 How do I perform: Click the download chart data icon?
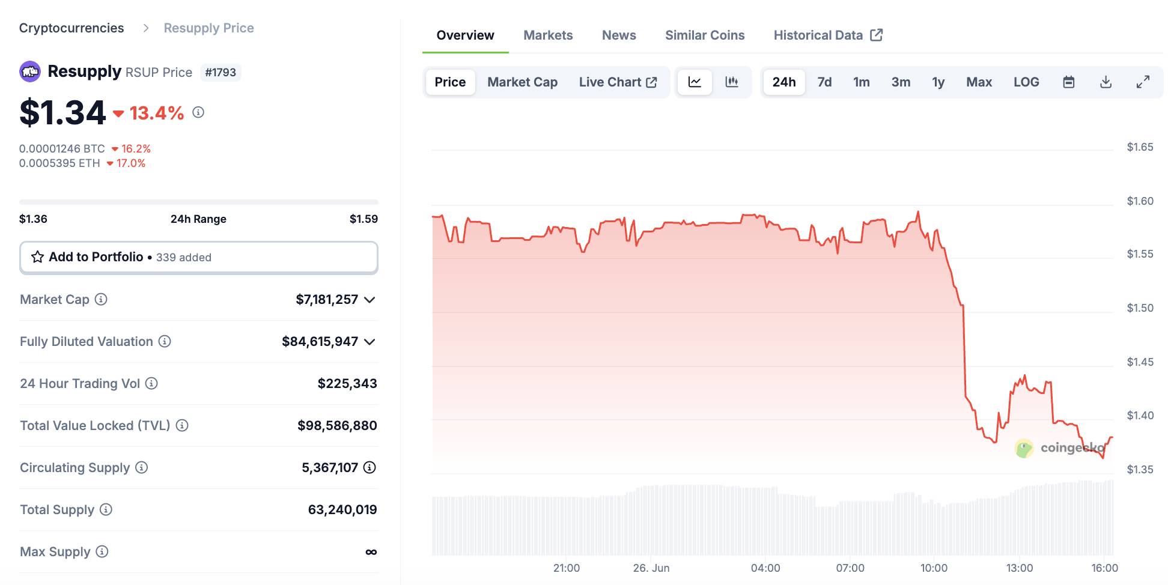pos(1106,82)
